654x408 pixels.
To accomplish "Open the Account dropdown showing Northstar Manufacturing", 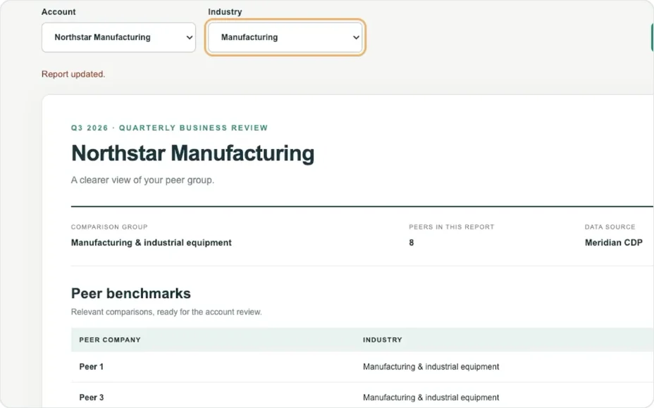I will click(118, 37).
